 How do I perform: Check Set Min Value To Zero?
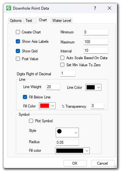pos(62,65)
